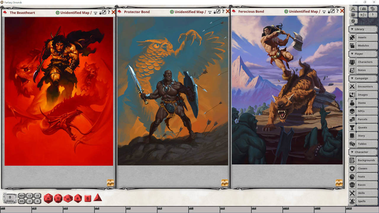Viewport: 379px width, 213px height.
Task: Open the modifiers +/- tool button
Action: click(x=363, y=15)
